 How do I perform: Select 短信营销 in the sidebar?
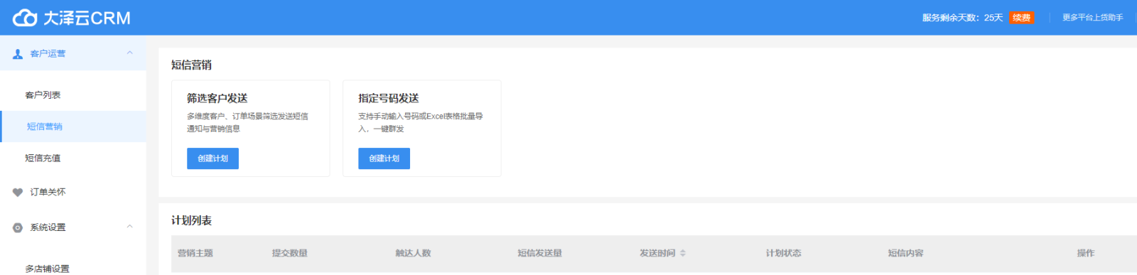pos(45,126)
